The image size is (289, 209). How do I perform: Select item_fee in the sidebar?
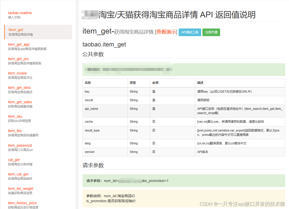tap(15, 131)
